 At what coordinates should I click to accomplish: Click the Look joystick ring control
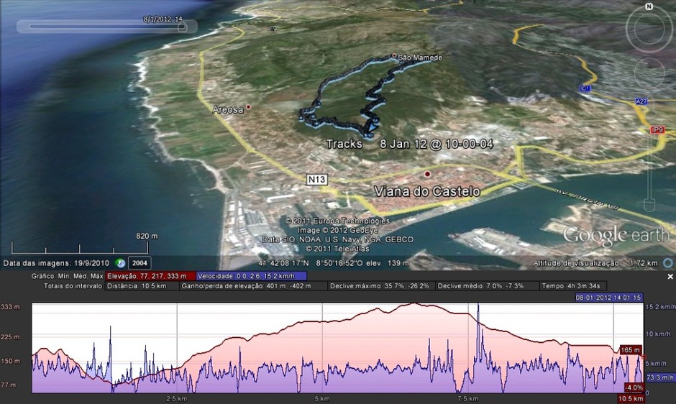pyautogui.click(x=649, y=29)
